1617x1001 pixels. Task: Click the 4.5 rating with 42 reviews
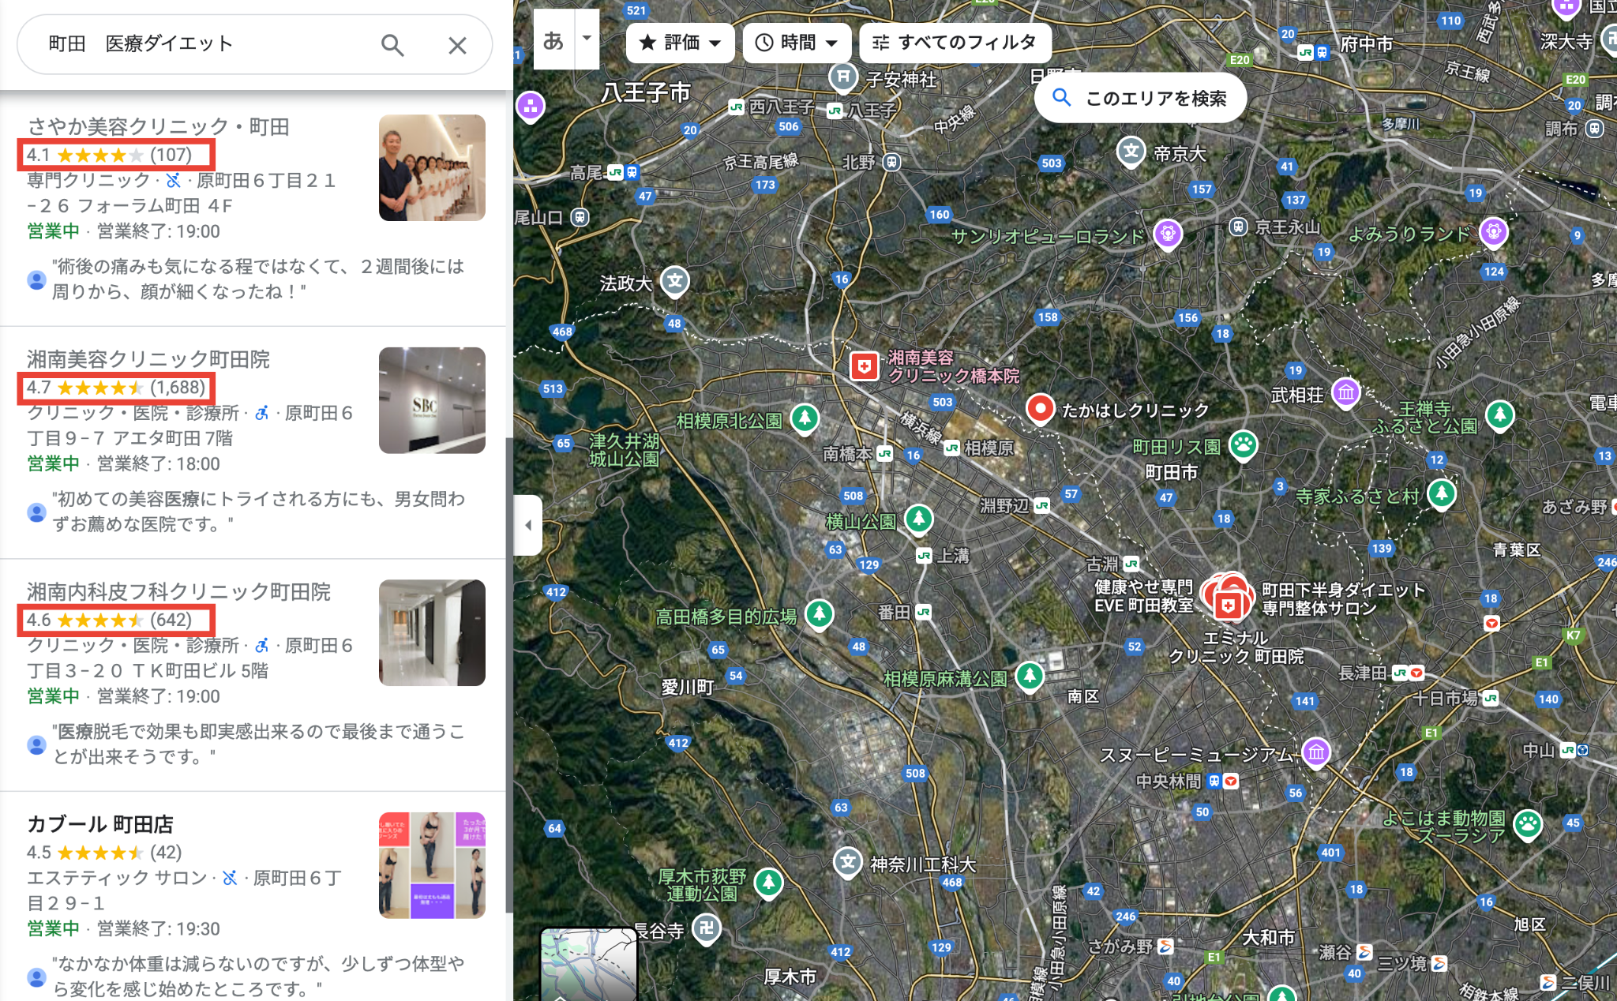tap(104, 853)
